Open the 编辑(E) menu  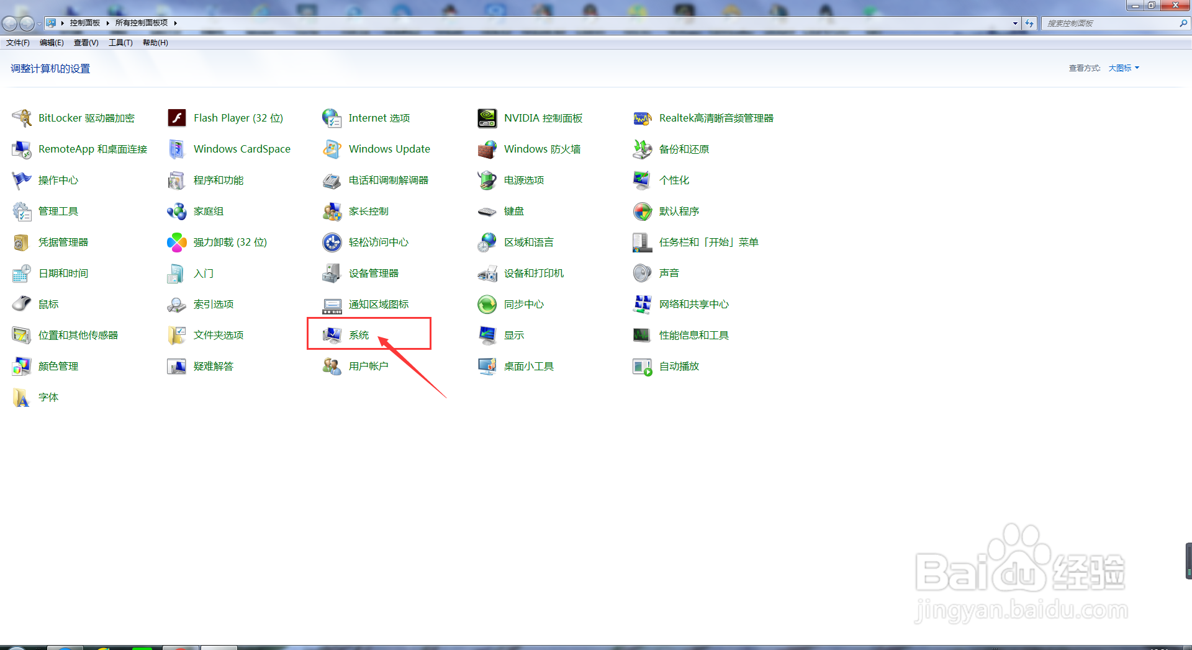tap(52, 43)
